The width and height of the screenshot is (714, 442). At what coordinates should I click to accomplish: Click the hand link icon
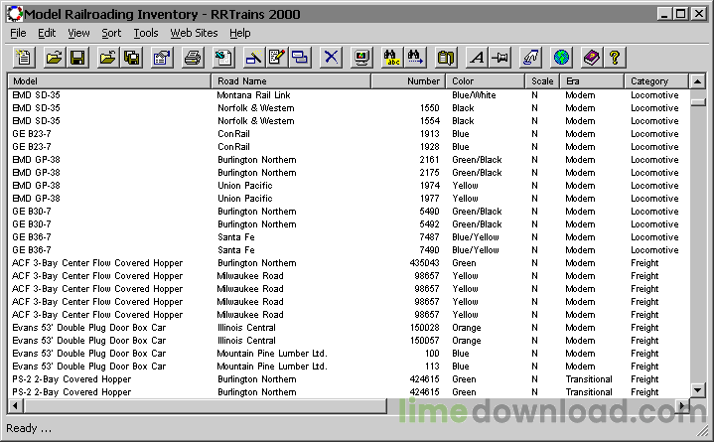point(530,58)
